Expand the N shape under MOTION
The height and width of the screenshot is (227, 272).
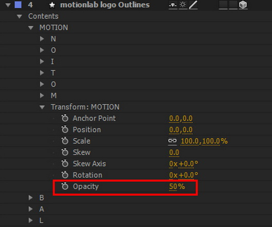(42, 39)
